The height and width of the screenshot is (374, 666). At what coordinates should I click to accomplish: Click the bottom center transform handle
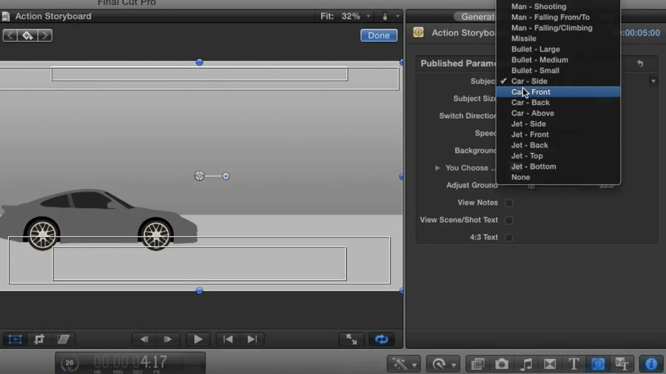click(x=199, y=290)
